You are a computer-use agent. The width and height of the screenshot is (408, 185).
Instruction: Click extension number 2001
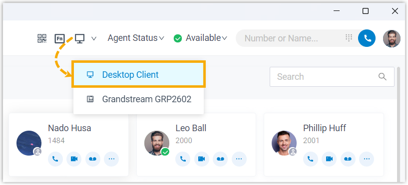[312, 141]
